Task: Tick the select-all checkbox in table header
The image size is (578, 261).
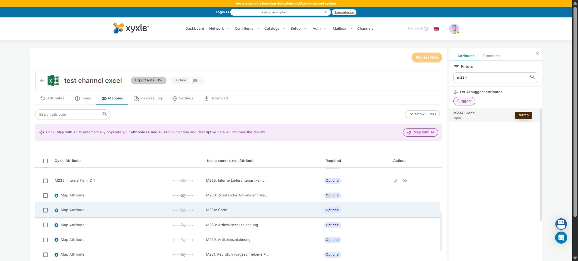Action: 45,161
